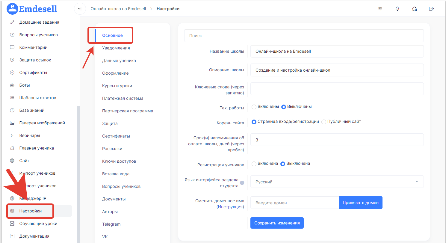Click the help icon beside Документация

pos(12,236)
